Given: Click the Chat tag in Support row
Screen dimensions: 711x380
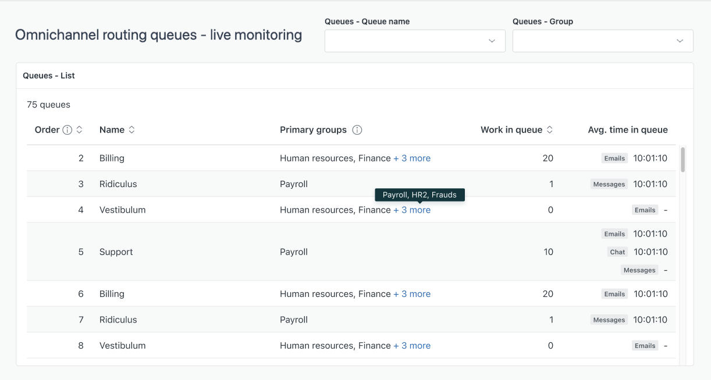Looking at the screenshot, I should 617,252.
